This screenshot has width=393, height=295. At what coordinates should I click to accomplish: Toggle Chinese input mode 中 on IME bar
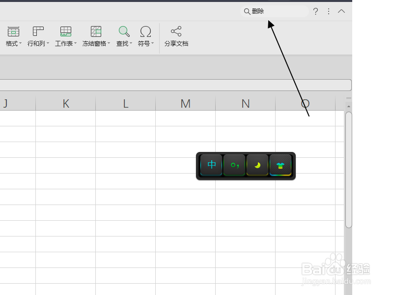[211, 165]
